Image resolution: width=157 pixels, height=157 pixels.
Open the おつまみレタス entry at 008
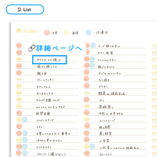(45, 94)
